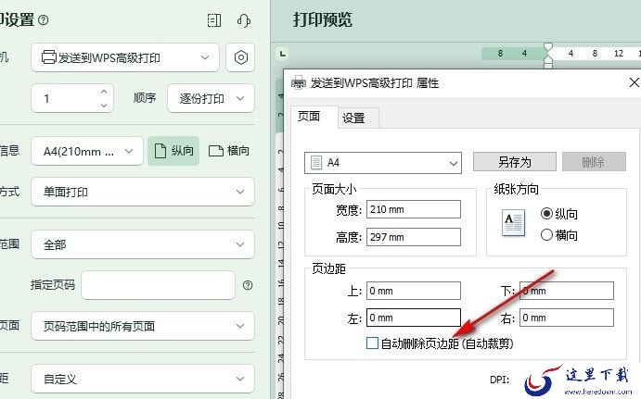
Task: Toggle the panel layout icon
Action: [213, 20]
